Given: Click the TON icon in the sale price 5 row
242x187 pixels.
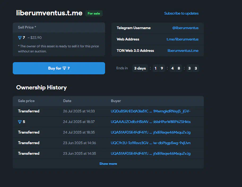Looking at the screenshot, I should (20, 122).
